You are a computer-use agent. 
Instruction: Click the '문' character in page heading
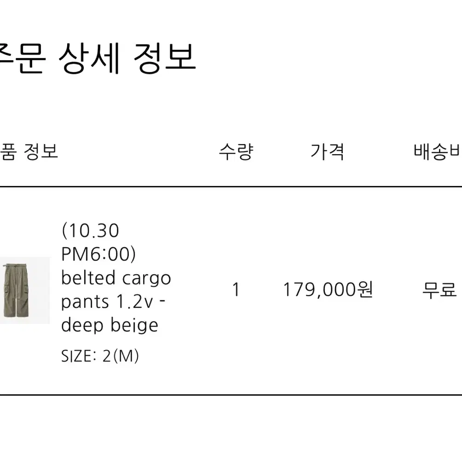tap(31, 58)
